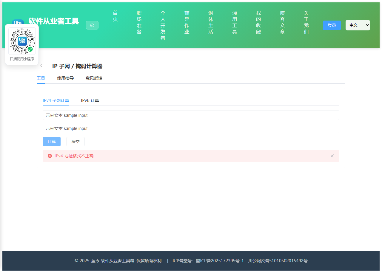Click 川公网安备51010502015492号 link
The image size is (382, 273).
tap(278, 261)
